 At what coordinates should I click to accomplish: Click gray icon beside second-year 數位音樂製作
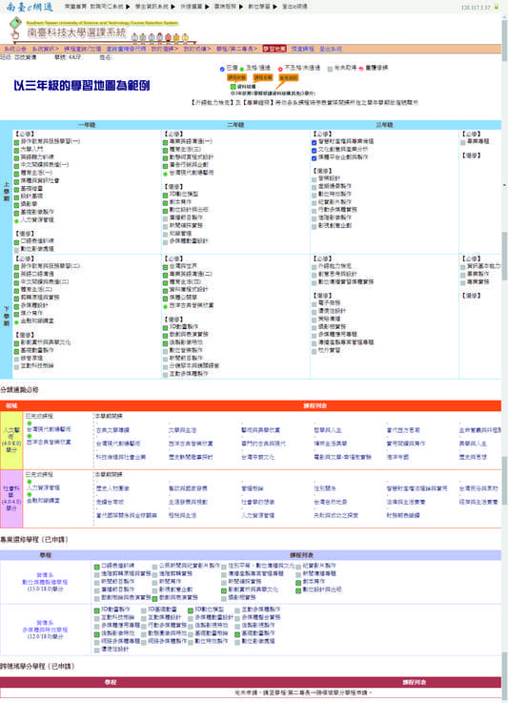pos(165,351)
